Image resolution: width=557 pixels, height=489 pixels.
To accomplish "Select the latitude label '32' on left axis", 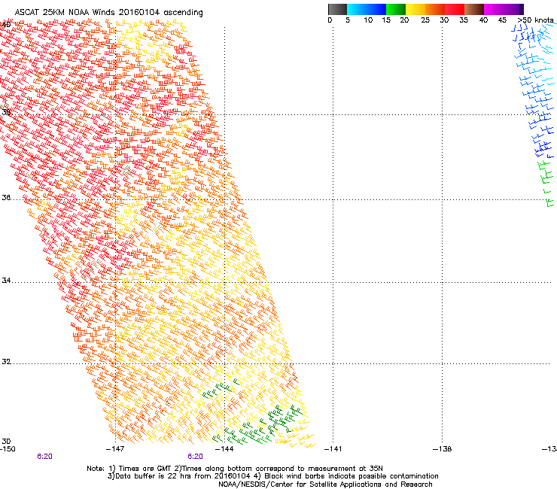I will pos(6,362).
